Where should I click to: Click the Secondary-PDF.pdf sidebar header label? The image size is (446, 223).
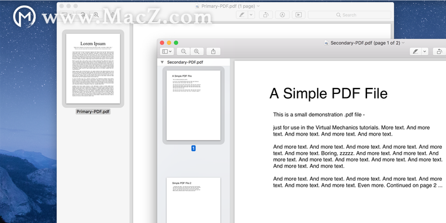pyautogui.click(x=185, y=62)
